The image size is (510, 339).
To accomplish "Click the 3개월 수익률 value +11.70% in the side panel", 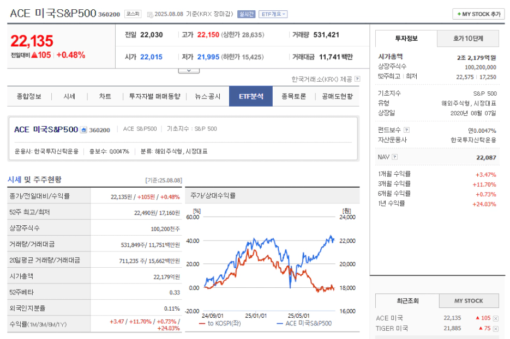I will click(x=484, y=184).
